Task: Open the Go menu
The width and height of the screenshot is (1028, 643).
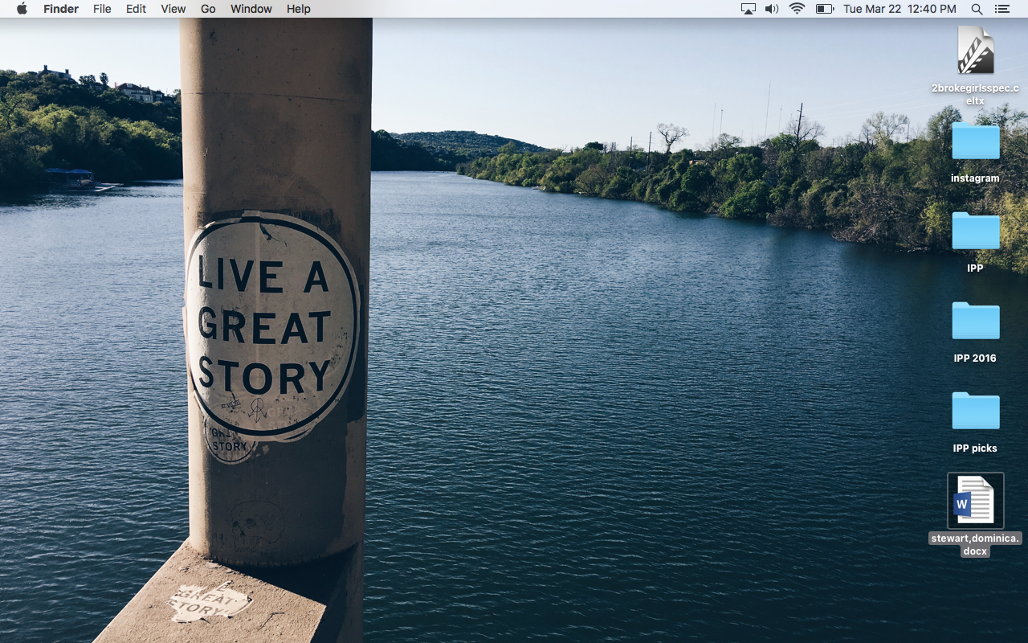Action: point(208,9)
